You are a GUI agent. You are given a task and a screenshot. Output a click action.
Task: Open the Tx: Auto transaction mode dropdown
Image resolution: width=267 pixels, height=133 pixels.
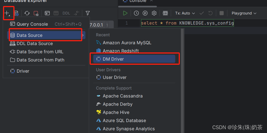(x=185, y=13)
